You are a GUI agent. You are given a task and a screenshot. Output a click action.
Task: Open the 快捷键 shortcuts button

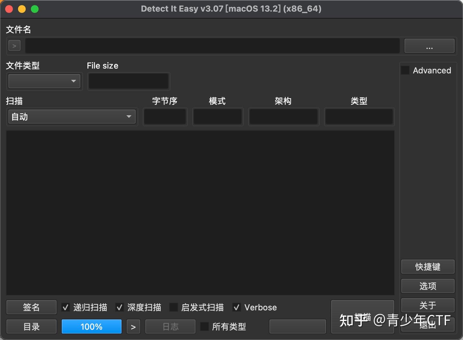(428, 267)
